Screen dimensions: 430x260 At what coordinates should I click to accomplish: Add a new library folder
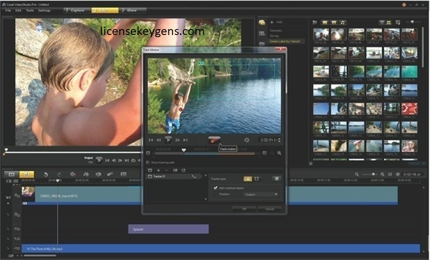tap(276, 22)
